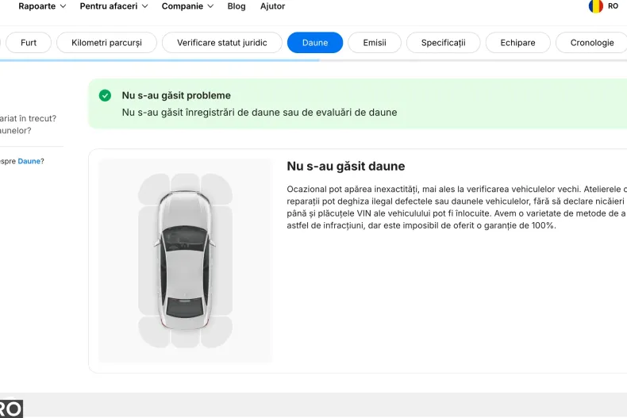The image size is (627, 418).
Task: Expand the Companie dropdown menu
Action: click(187, 6)
